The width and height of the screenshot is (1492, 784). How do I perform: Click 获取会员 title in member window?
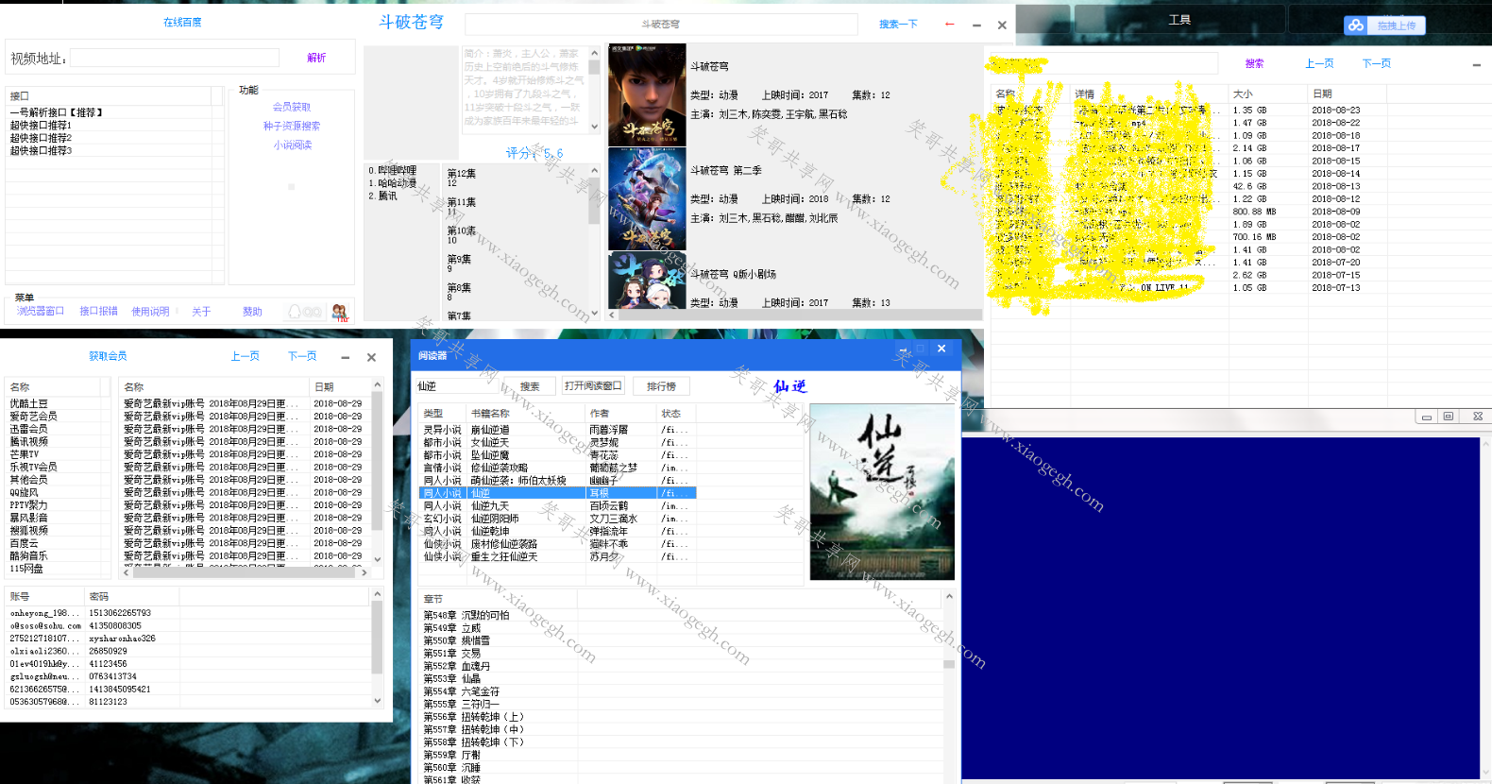pyautogui.click(x=108, y=356)
